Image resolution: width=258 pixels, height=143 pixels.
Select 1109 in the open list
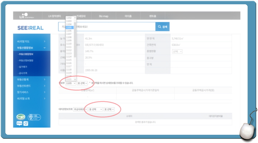70,40
